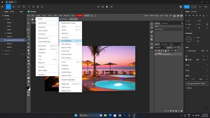This screenshot has width=210, height=118.
Task: Select the Clone Stamp tool
Action: 29,50
